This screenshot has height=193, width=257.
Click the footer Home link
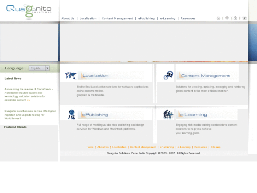[90, 147]
